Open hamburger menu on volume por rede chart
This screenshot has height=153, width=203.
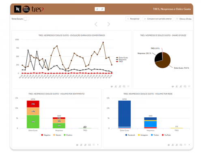point(185,145)
